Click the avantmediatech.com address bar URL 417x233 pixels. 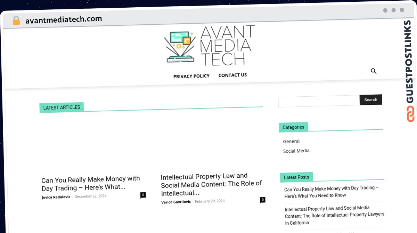[64, 20]
